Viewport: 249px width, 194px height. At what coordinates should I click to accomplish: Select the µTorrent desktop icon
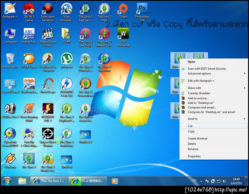tap(67, 61)
